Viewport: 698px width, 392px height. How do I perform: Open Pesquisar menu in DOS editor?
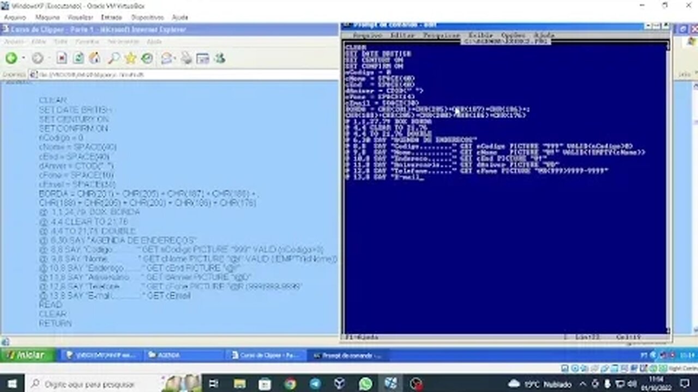[441, 35]
